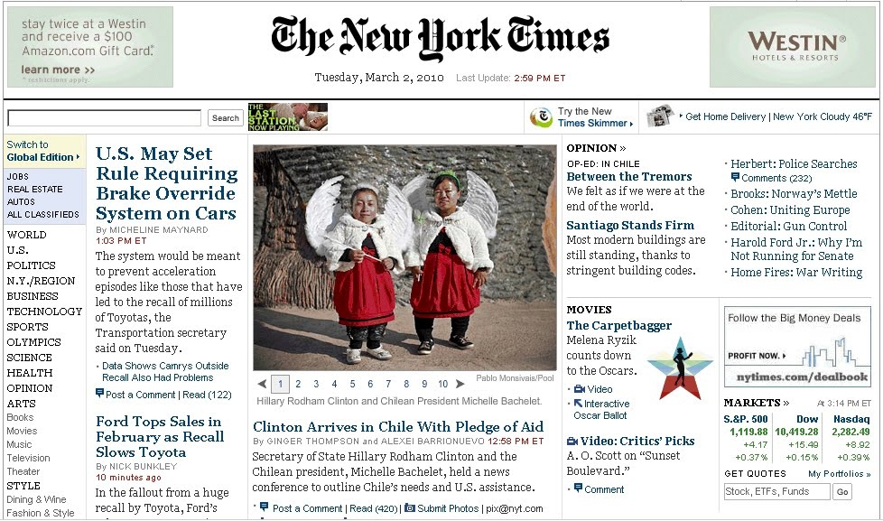The height and width of the screenshot is (521, 883).
Task: Click the home delivery newspaper icon
Action: (661, 116)
